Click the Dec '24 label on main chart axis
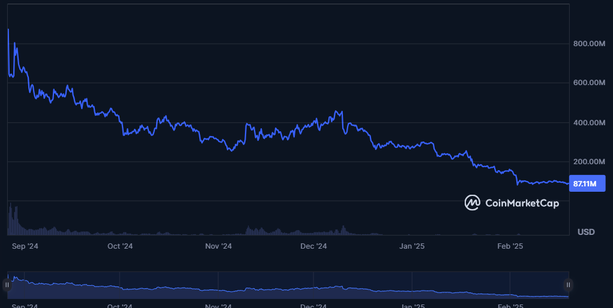Viewport: 613px width, 308px height. 313,246
